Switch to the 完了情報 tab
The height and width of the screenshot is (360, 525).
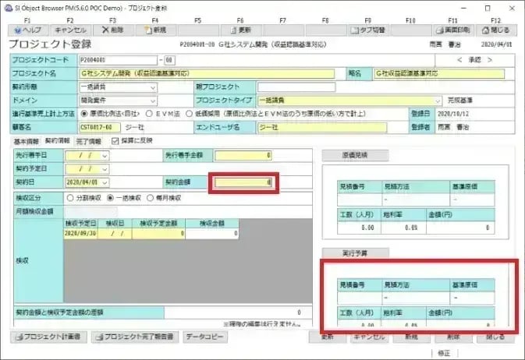click(87, 142)
